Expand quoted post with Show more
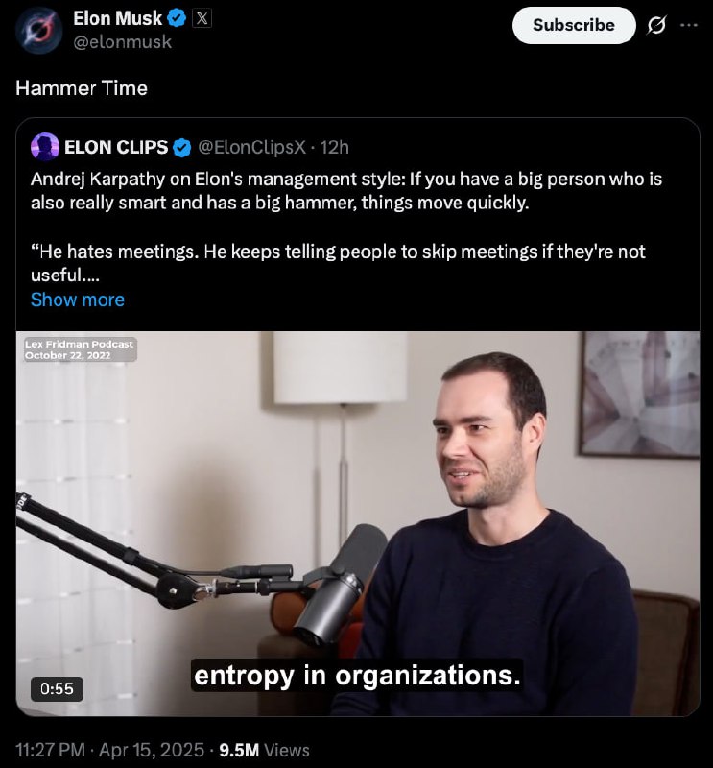The image size is (713, 768). pyautogui.click(x=78, y=300)
